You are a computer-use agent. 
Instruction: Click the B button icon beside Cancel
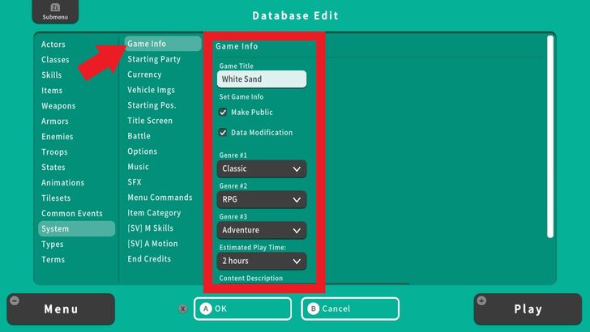coord(314,309)
